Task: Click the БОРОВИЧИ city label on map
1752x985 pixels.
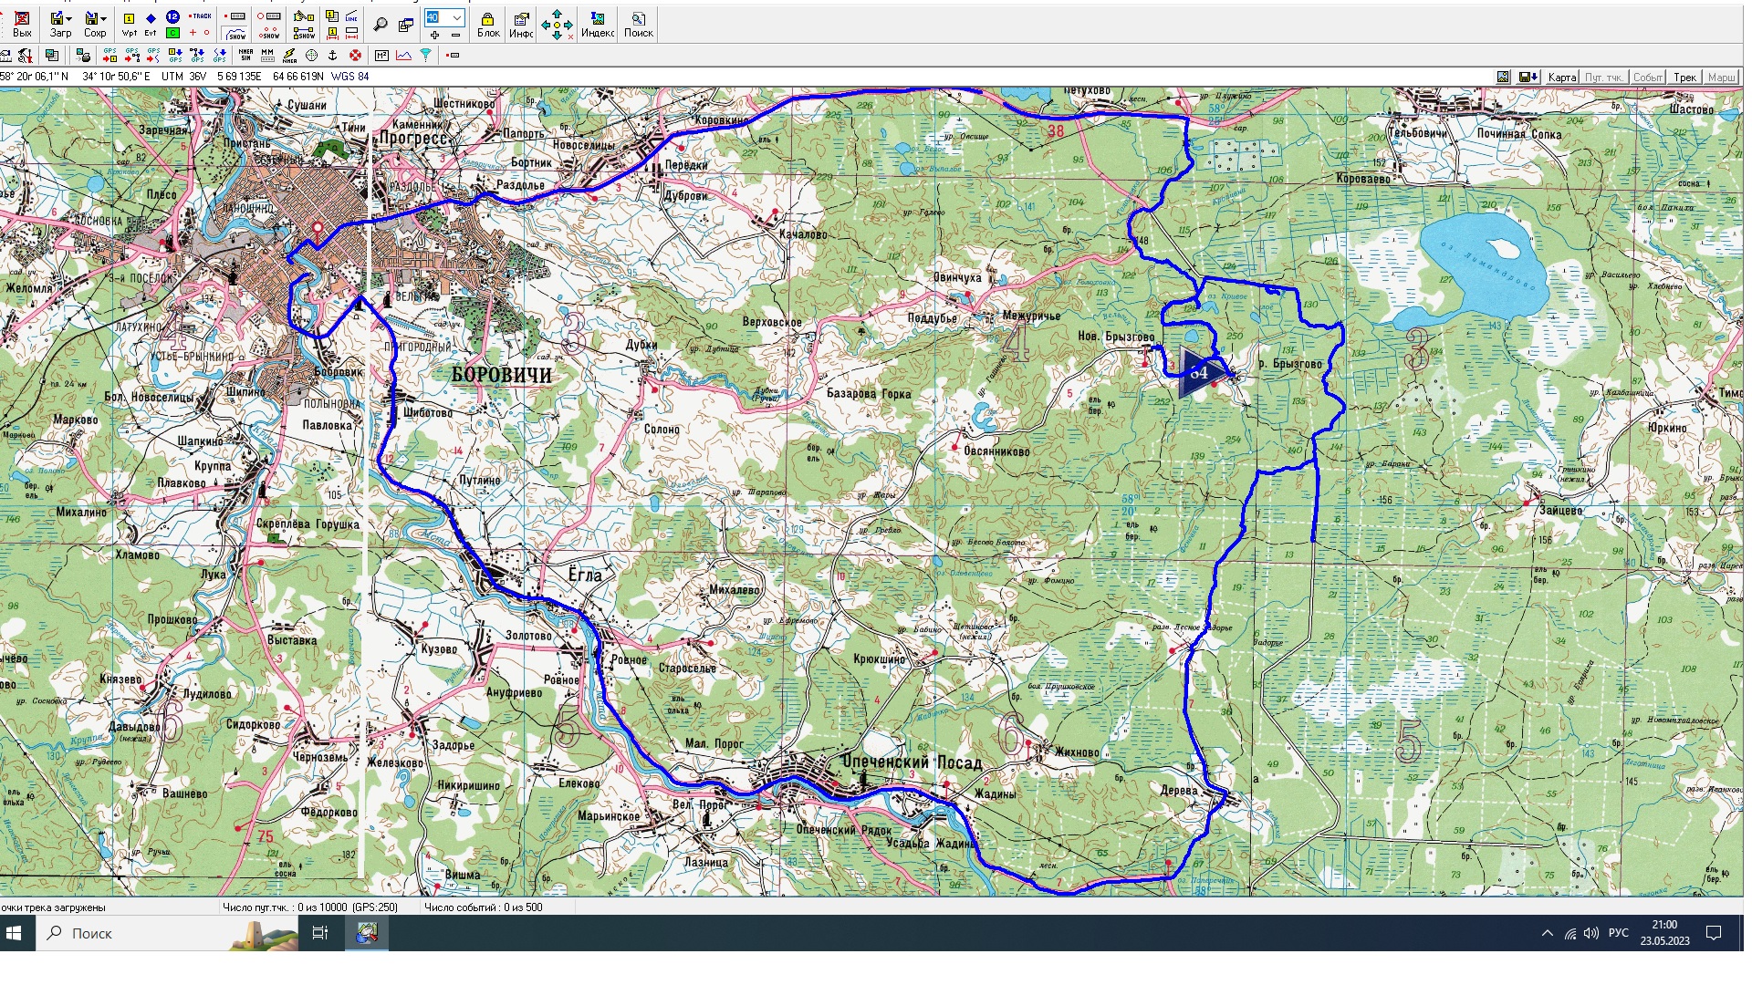Action: pos(502,375)
